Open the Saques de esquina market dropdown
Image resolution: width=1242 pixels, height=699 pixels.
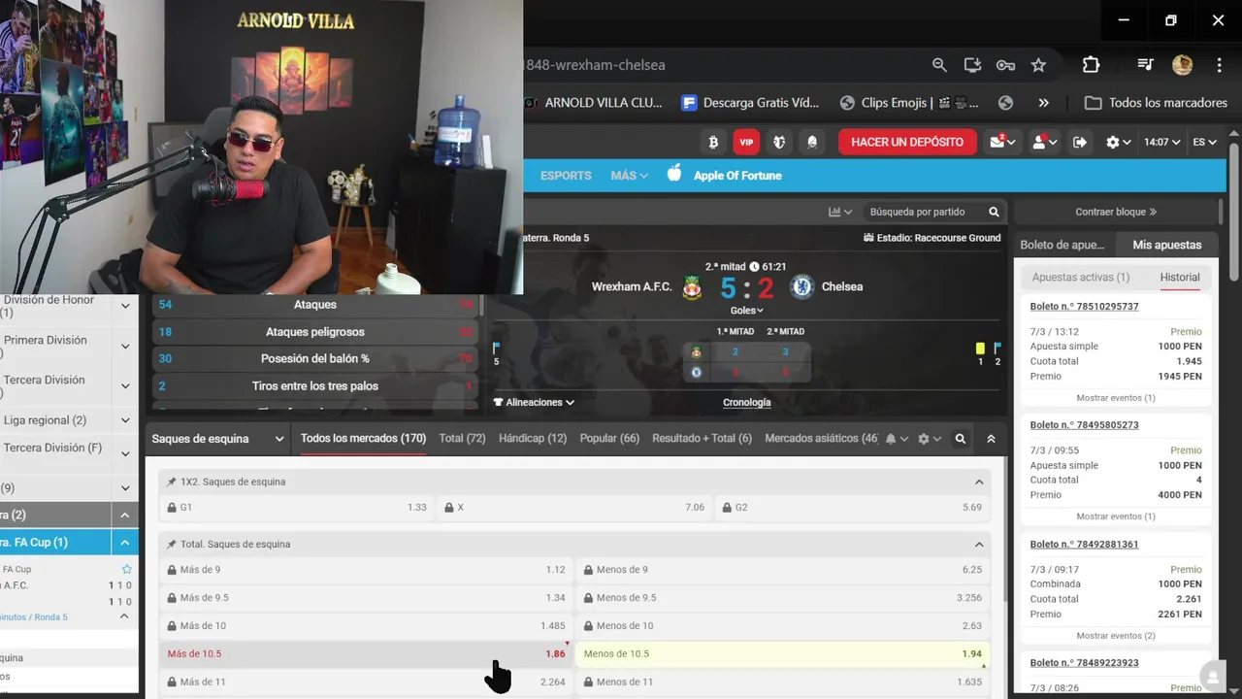coord(217,439)
